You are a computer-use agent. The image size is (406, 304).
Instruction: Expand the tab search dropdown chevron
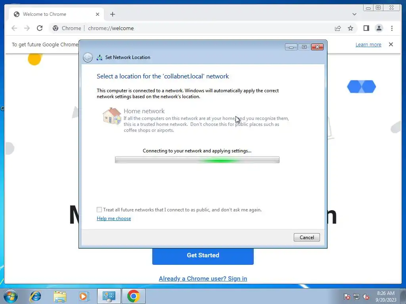pos(354,14)
